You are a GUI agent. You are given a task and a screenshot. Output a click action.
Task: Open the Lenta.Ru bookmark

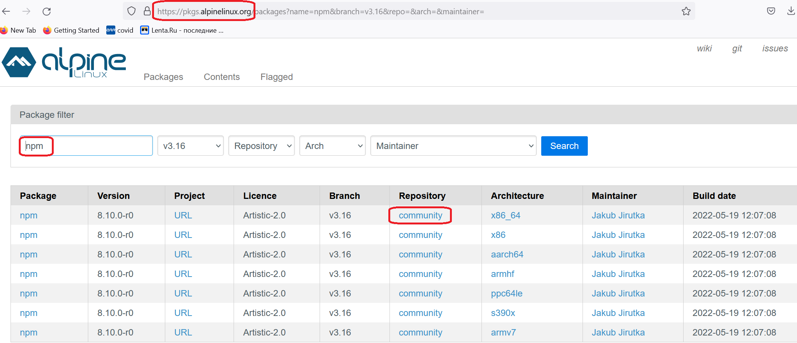(182, 30)
